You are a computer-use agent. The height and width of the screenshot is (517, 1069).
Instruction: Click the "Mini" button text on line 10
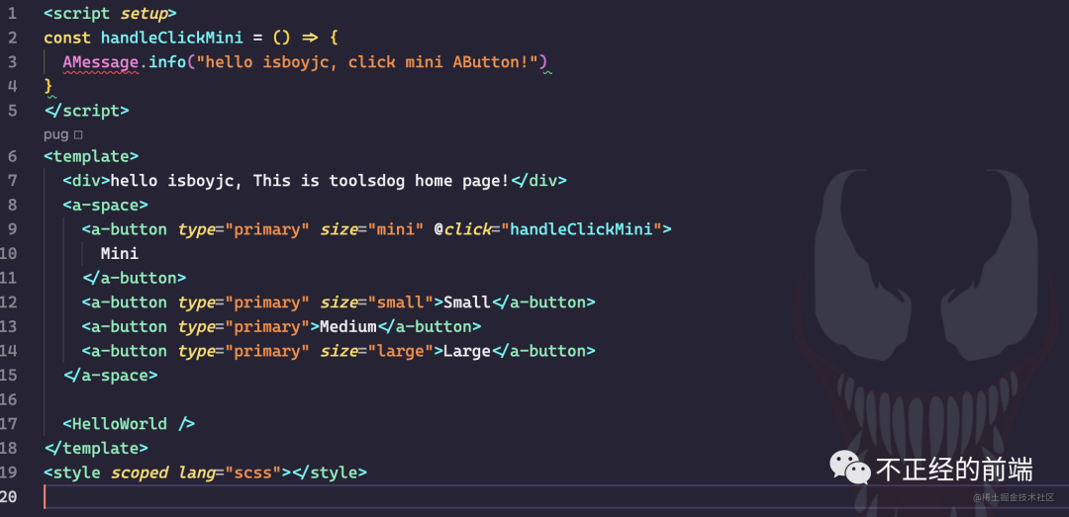tap(120, 254)
